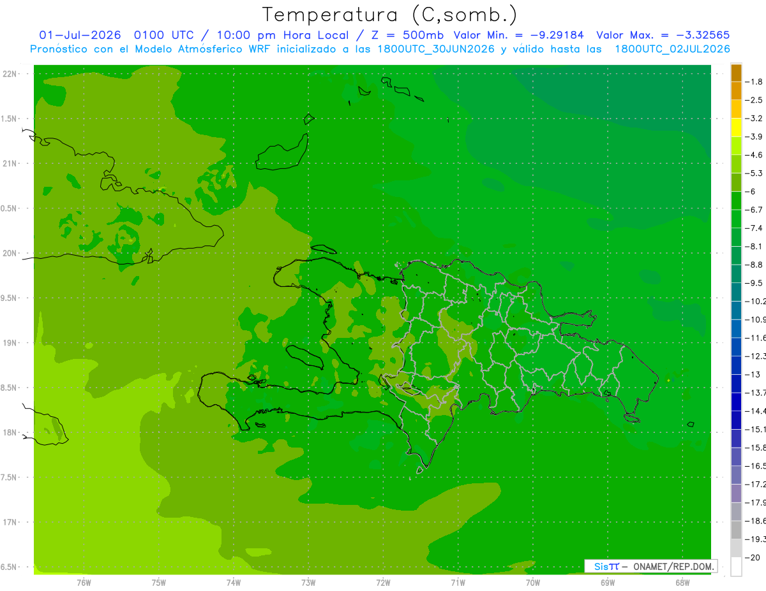Click the orange swatch above -1.8
The image size is (766, 591).
[736, 73]
